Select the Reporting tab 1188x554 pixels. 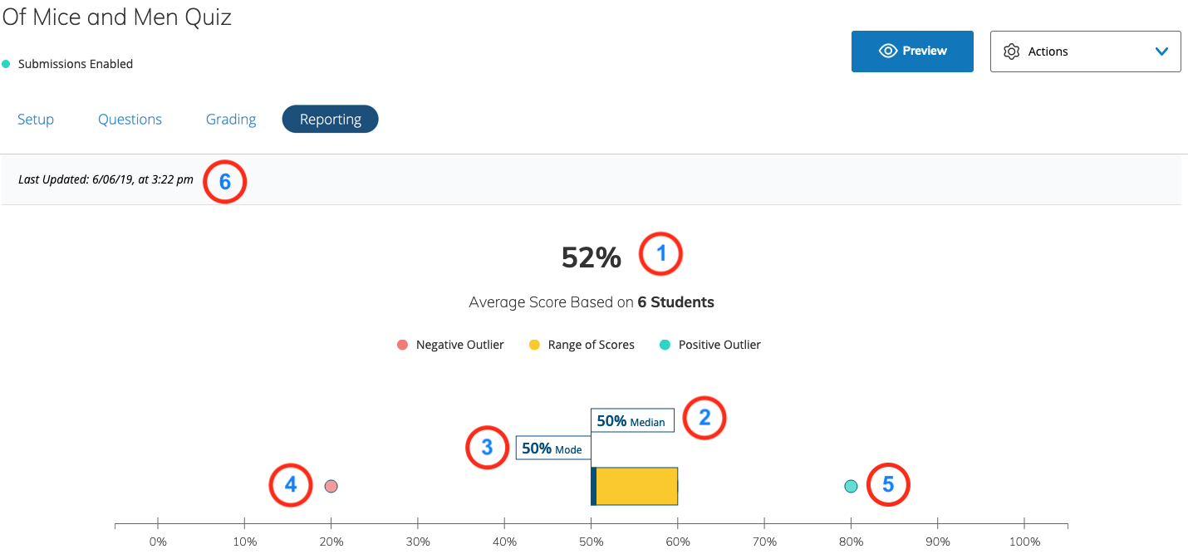point(330,120)
